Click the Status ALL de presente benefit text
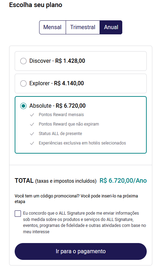160x269 pixels. pos(60,134)
